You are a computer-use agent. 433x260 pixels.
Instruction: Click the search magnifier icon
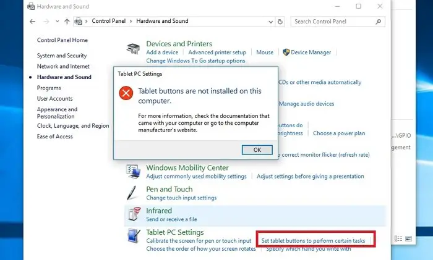point(379,22)
